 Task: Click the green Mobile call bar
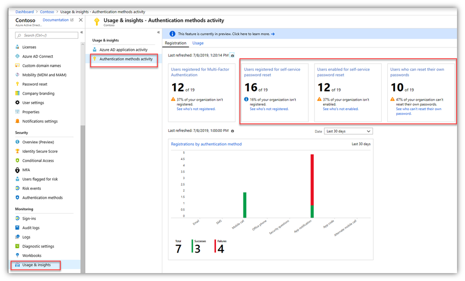[245, 205]
